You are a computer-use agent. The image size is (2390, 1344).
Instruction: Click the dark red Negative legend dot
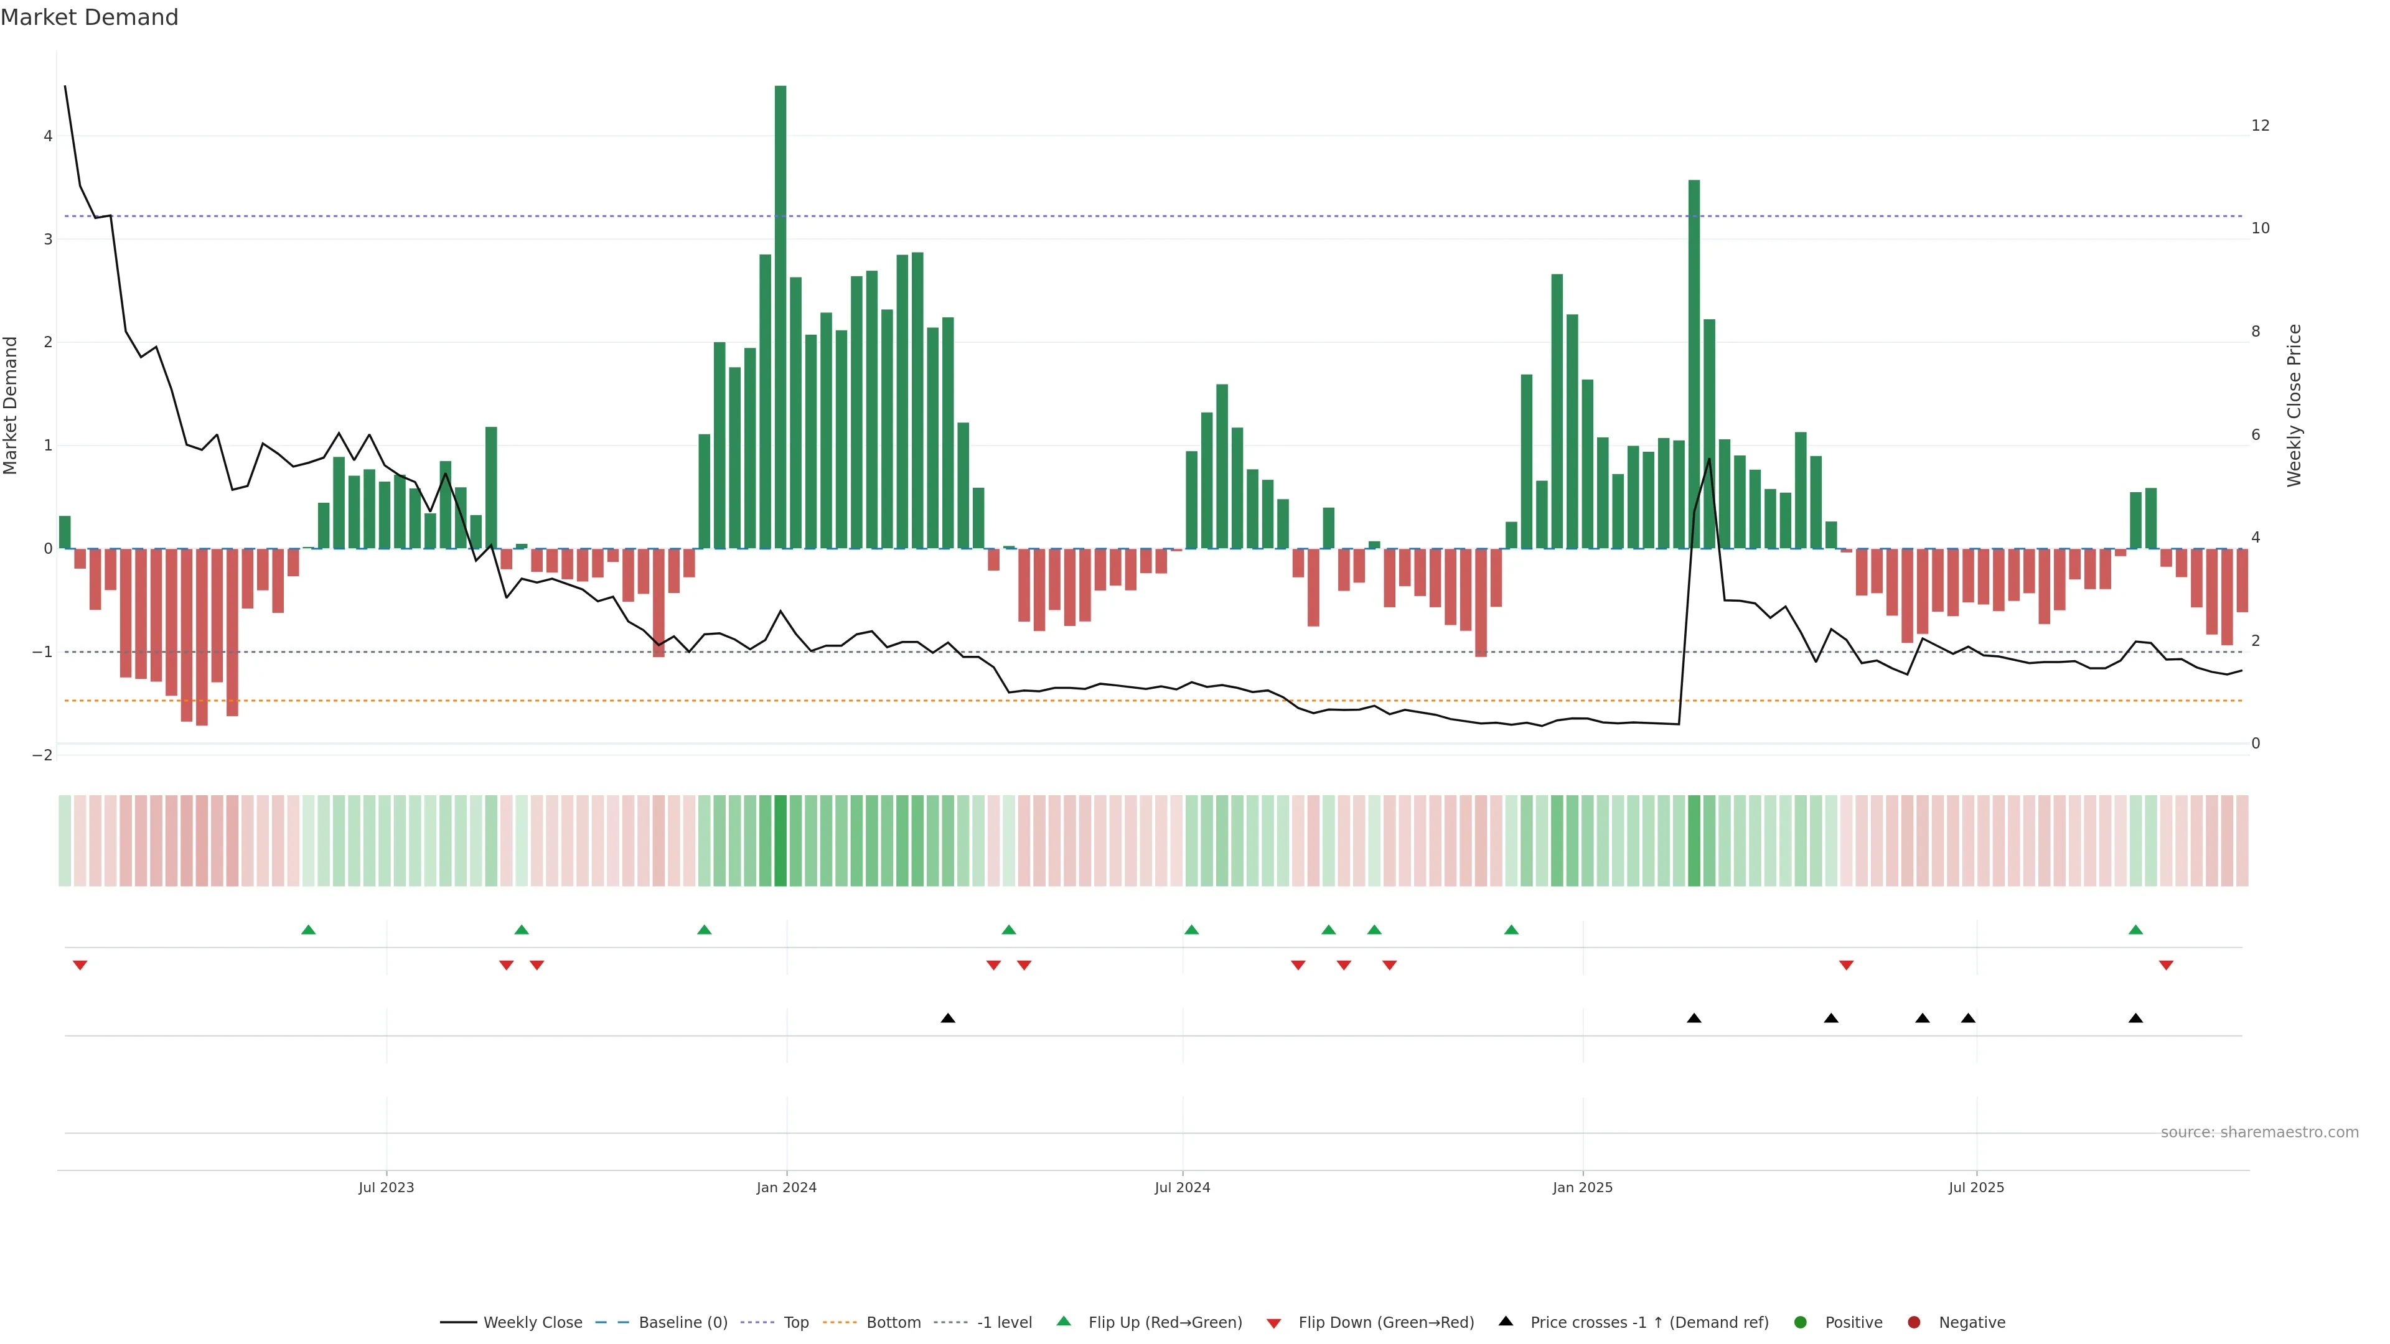point(1914,1322)
